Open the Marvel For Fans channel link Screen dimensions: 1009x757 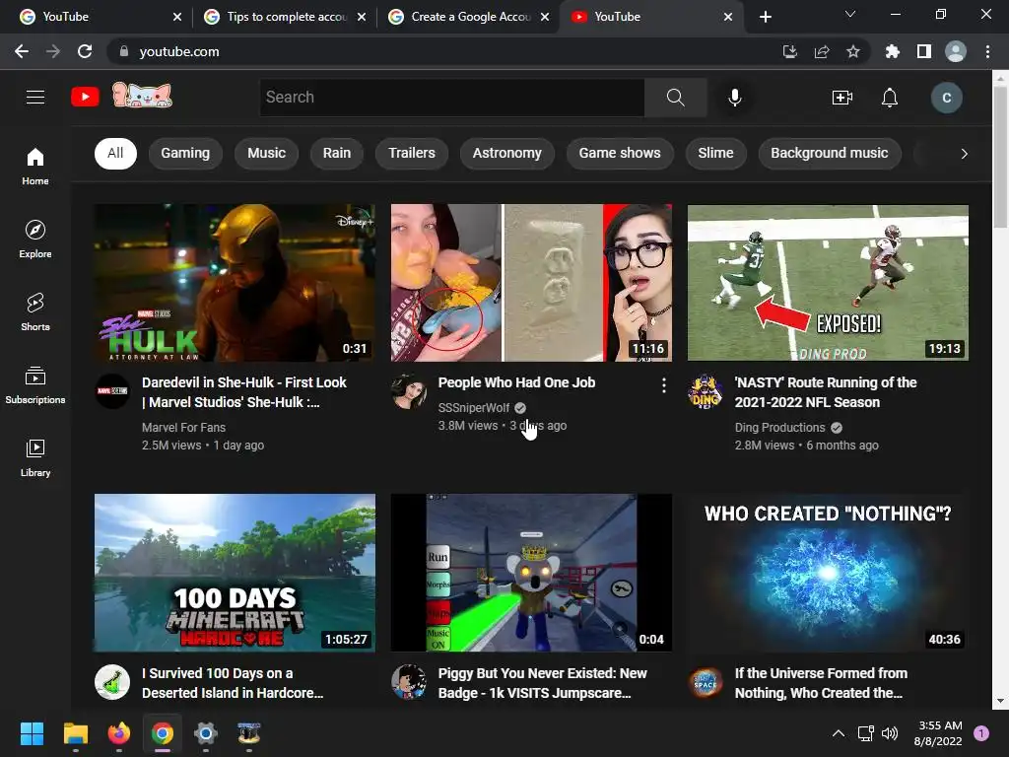tap(183, 428)
